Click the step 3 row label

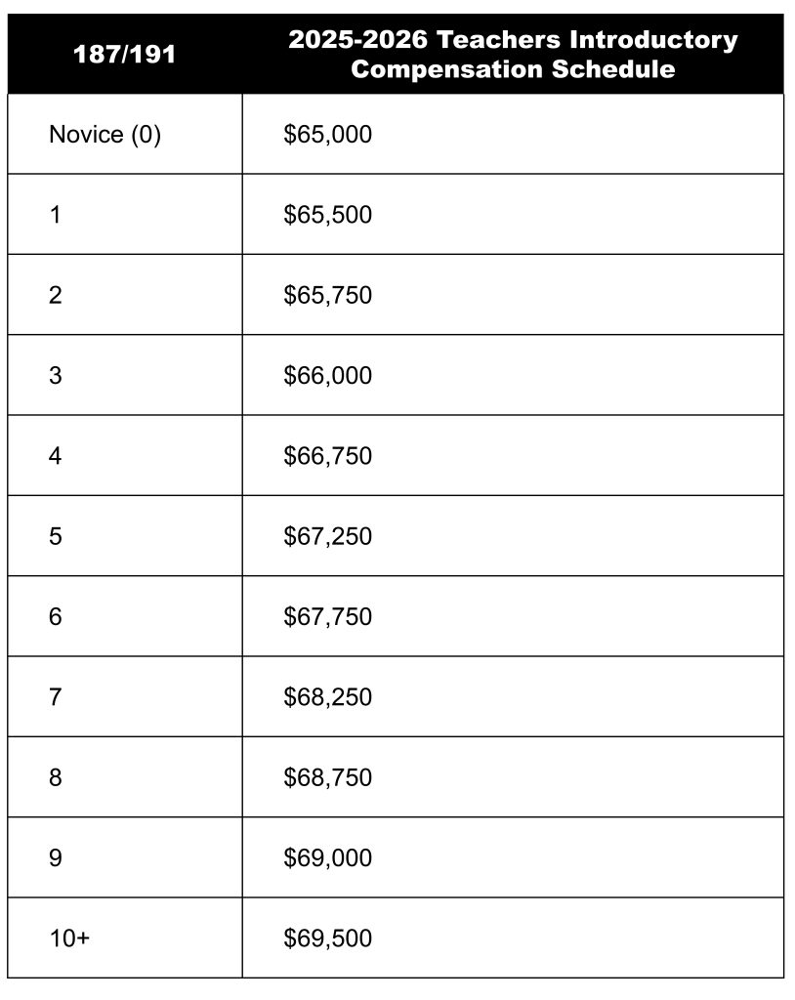56,376
